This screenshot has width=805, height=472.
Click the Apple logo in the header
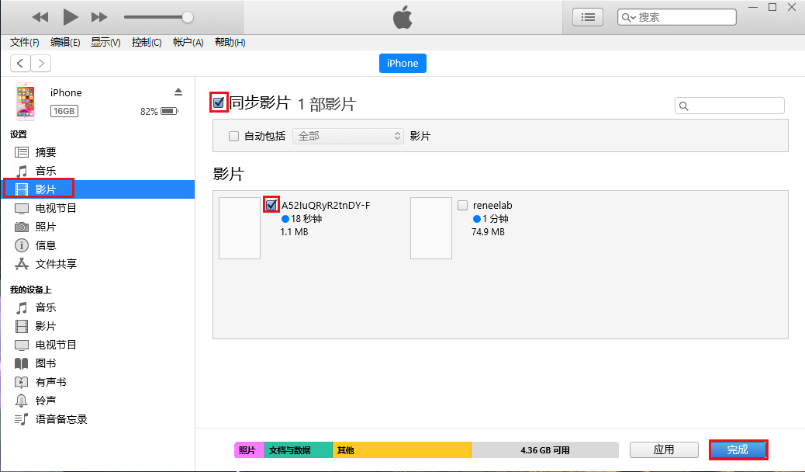tap(402, 18)
